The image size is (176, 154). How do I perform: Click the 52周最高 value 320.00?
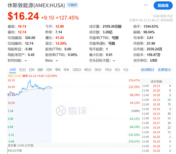[x=30, y=38]
